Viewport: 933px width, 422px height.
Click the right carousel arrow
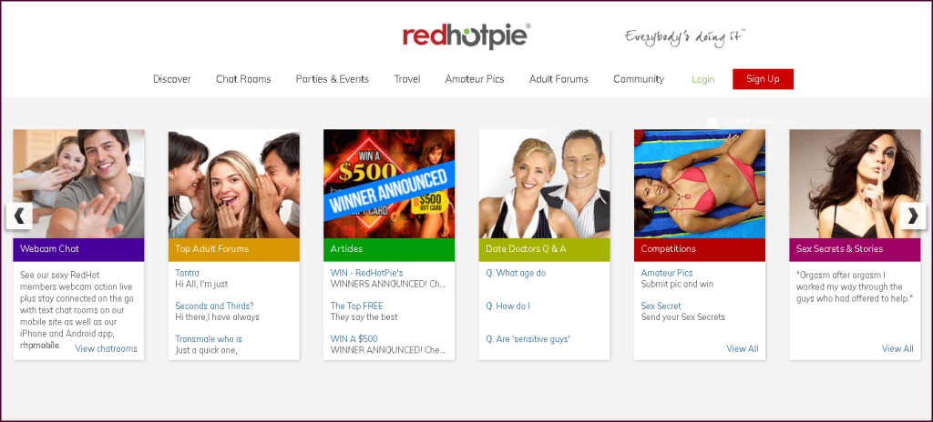(913, 216)
